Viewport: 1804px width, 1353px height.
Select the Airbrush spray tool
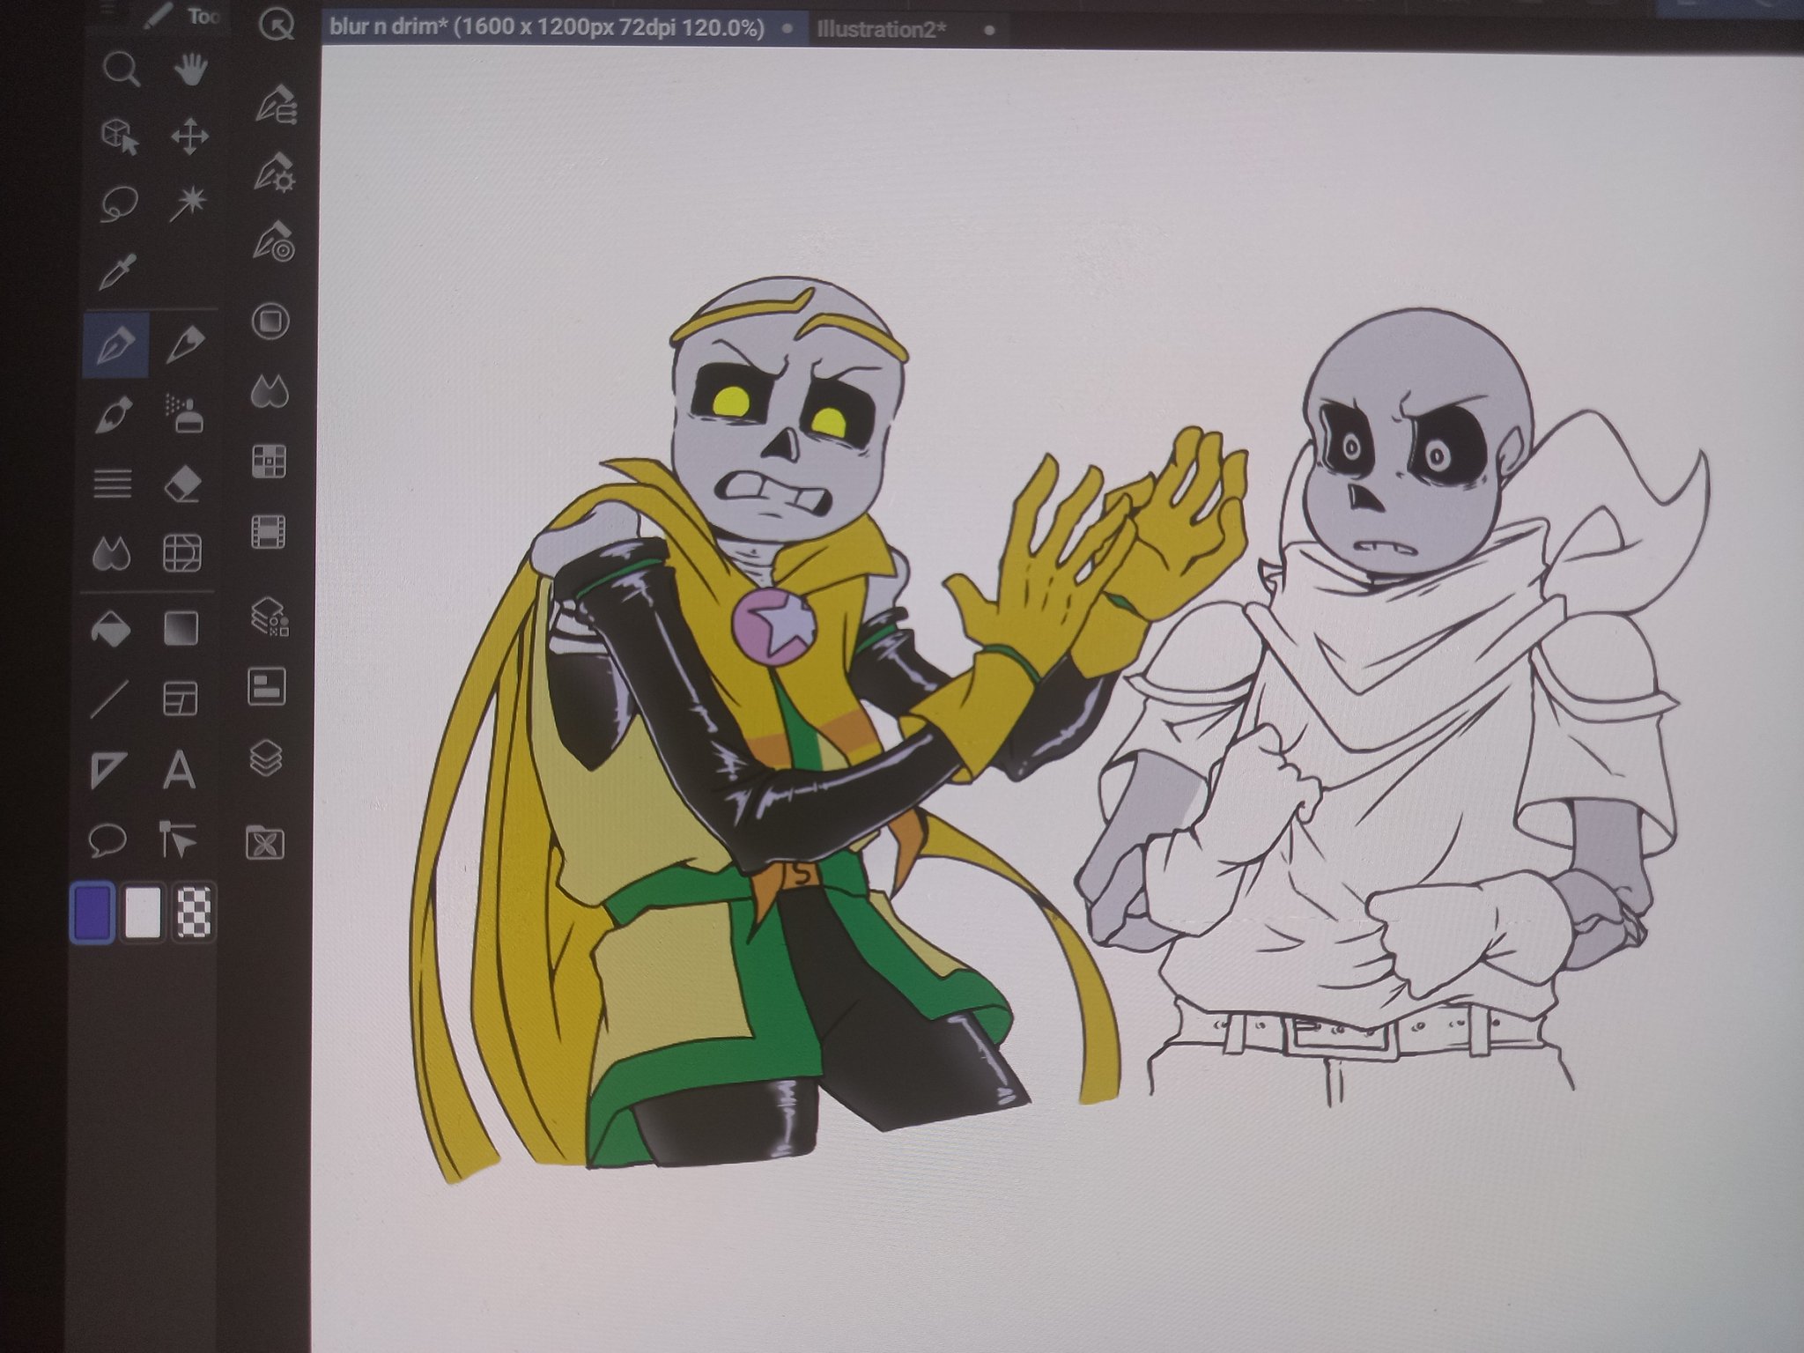pos(183,413)
